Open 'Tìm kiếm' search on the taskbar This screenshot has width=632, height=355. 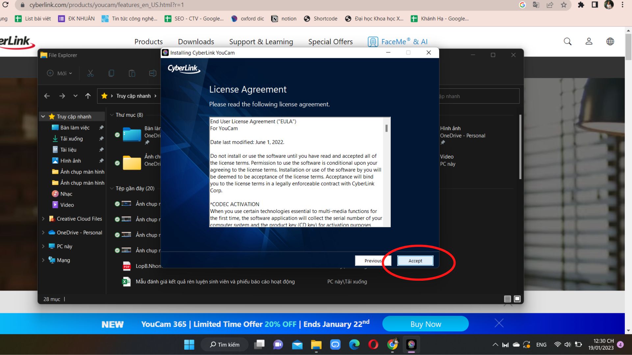[x=224, y=344]
